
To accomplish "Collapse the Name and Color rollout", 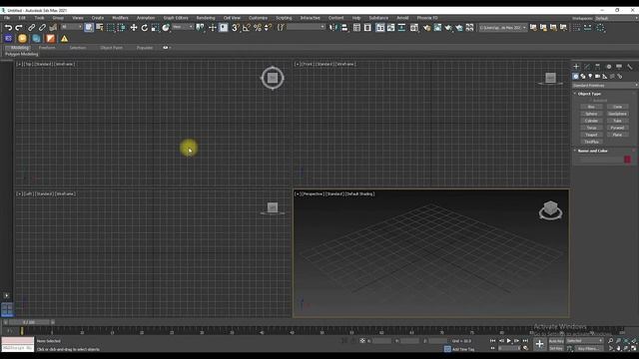I will pos(592,151).
